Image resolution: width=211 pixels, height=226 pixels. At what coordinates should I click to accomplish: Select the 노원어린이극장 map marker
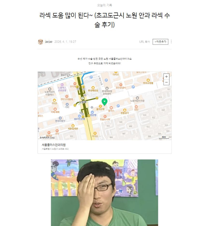click(x=137, y=98)
